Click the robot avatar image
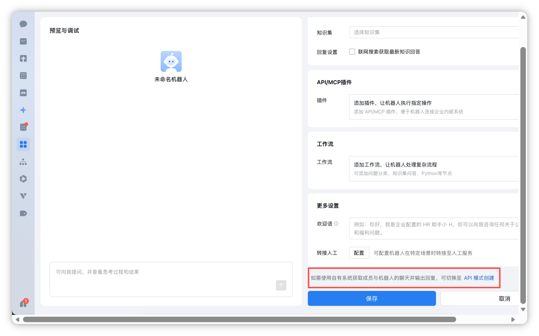Screen dimensions: 539x336 tap(171, 61)
